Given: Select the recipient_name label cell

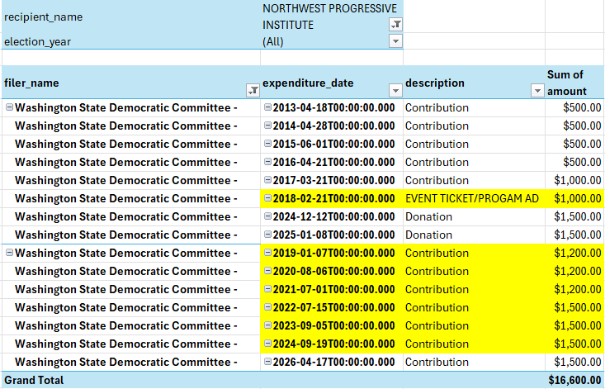Looking at the screenshot, I should (131, 17).
